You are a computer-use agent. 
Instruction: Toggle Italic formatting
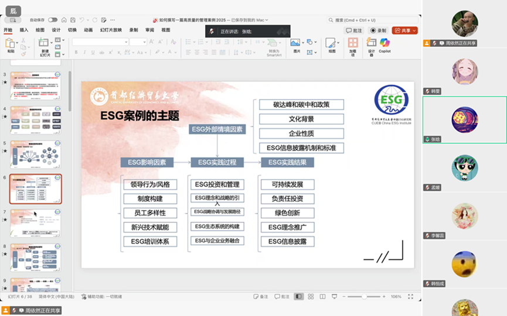[84, 52]
